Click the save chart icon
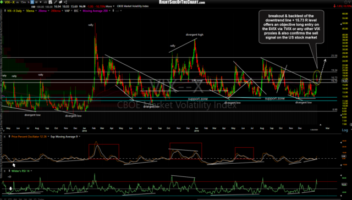Screen dimensions: 352x200 51,2
